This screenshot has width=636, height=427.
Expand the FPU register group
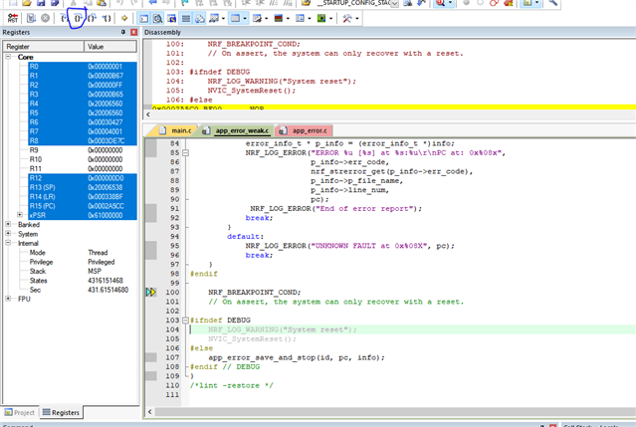point(8,299)
